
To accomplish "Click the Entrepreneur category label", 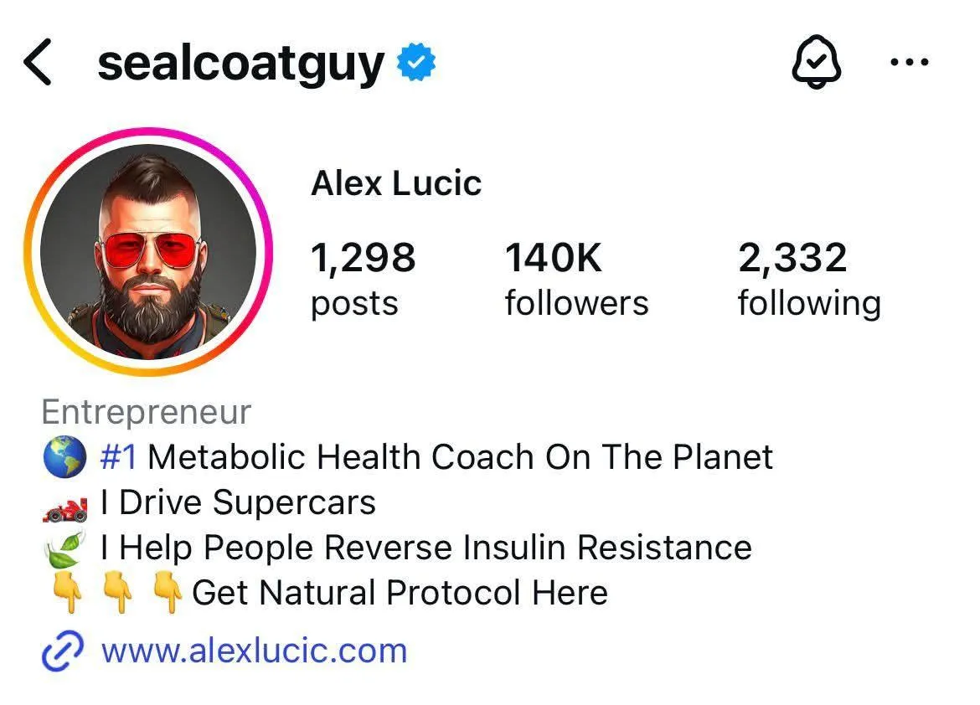I will (147, 412).
